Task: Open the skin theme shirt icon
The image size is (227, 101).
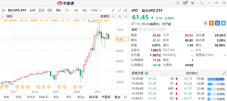Action: (x=192, y=3)
